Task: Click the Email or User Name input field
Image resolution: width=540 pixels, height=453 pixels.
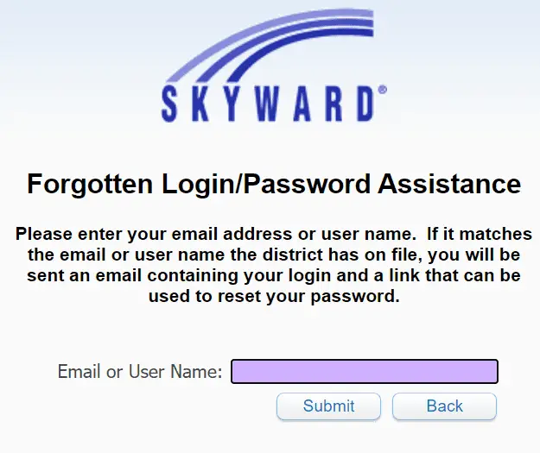Action: 365,372
